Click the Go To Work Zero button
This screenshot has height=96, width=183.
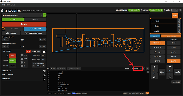tap(35, 29)
